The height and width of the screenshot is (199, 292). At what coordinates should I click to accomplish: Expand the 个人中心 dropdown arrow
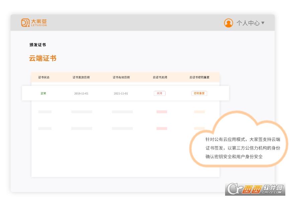point(263,23)
